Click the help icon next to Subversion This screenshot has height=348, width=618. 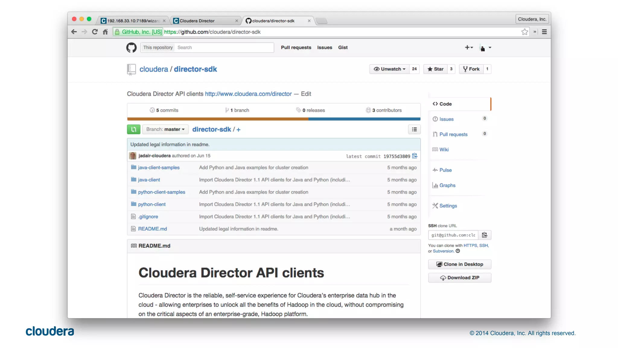click(x=458, y=251)
